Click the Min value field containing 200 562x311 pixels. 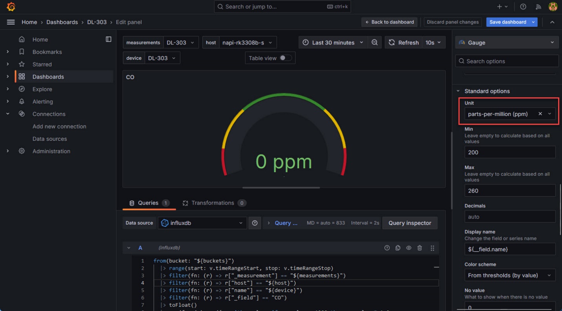point(509,152)
